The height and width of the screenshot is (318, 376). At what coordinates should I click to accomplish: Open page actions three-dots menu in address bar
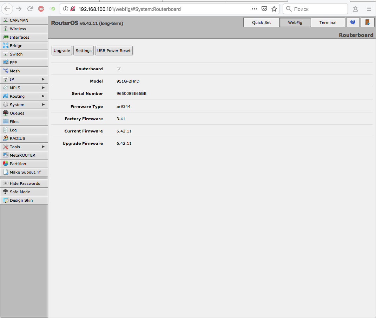(x=255, y=9)
